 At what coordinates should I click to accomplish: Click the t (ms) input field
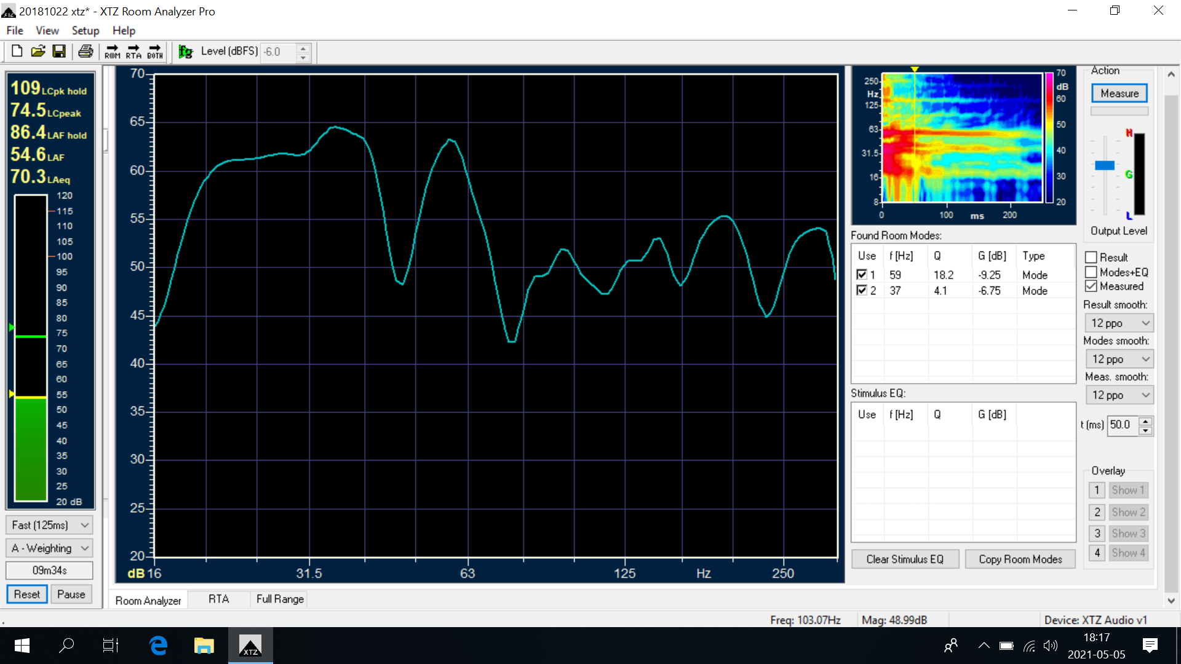tap(1123, 425)
